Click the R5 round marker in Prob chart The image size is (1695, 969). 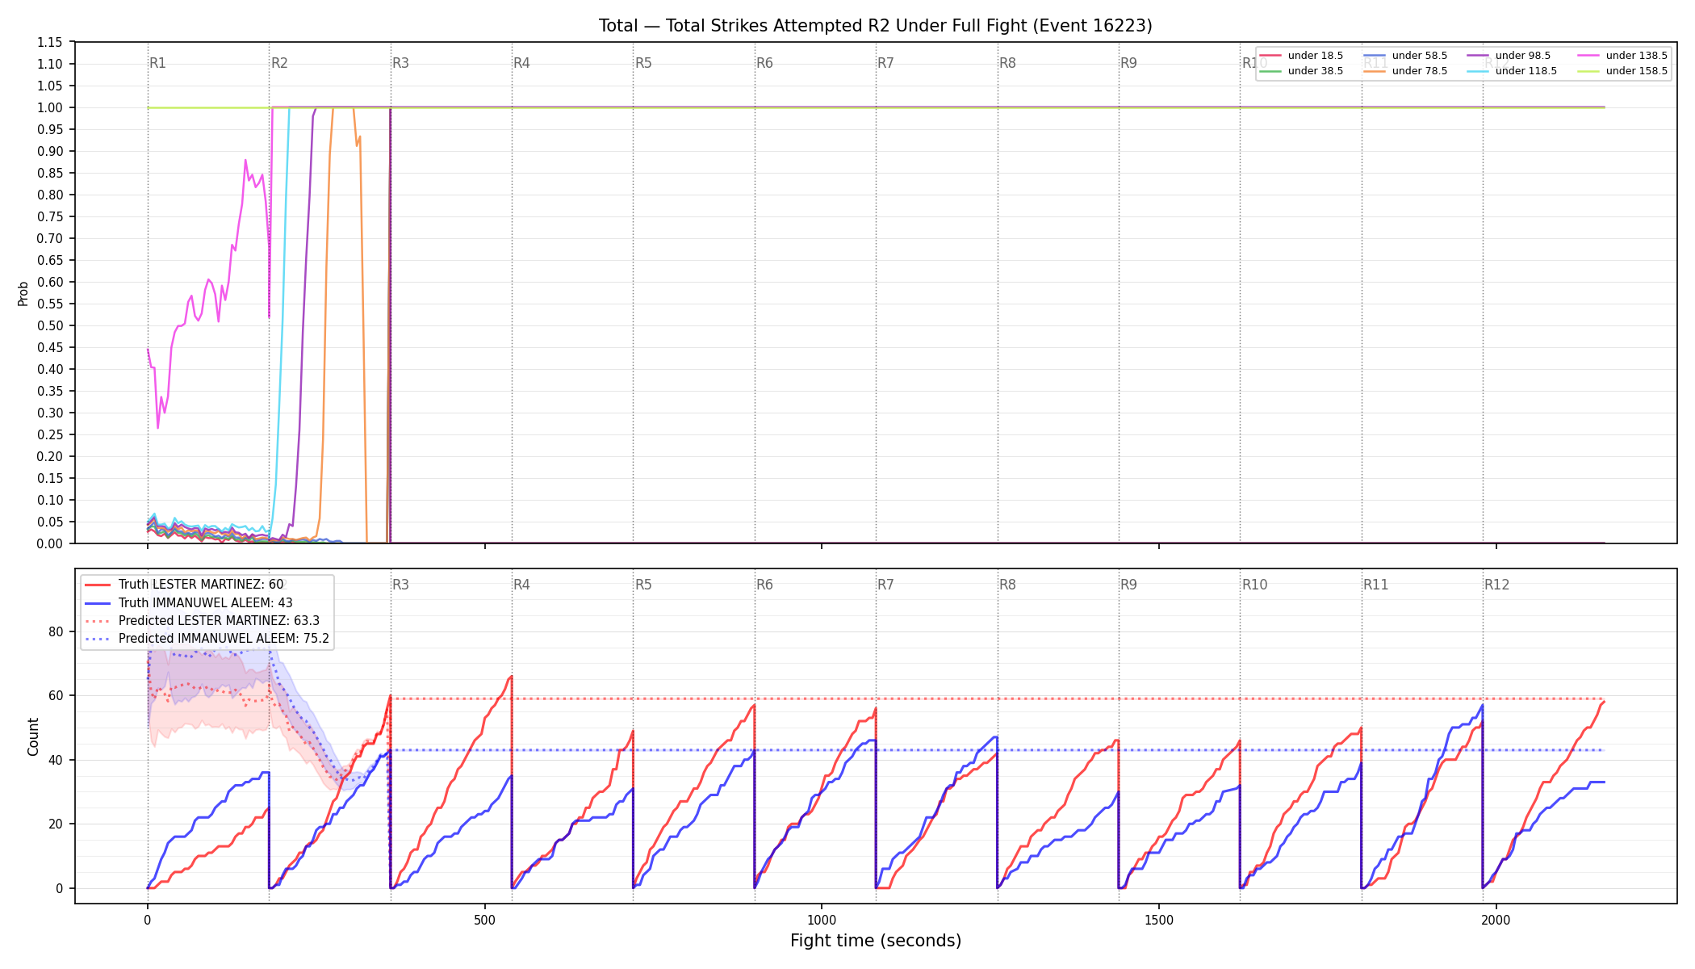[x=643, y=63]
